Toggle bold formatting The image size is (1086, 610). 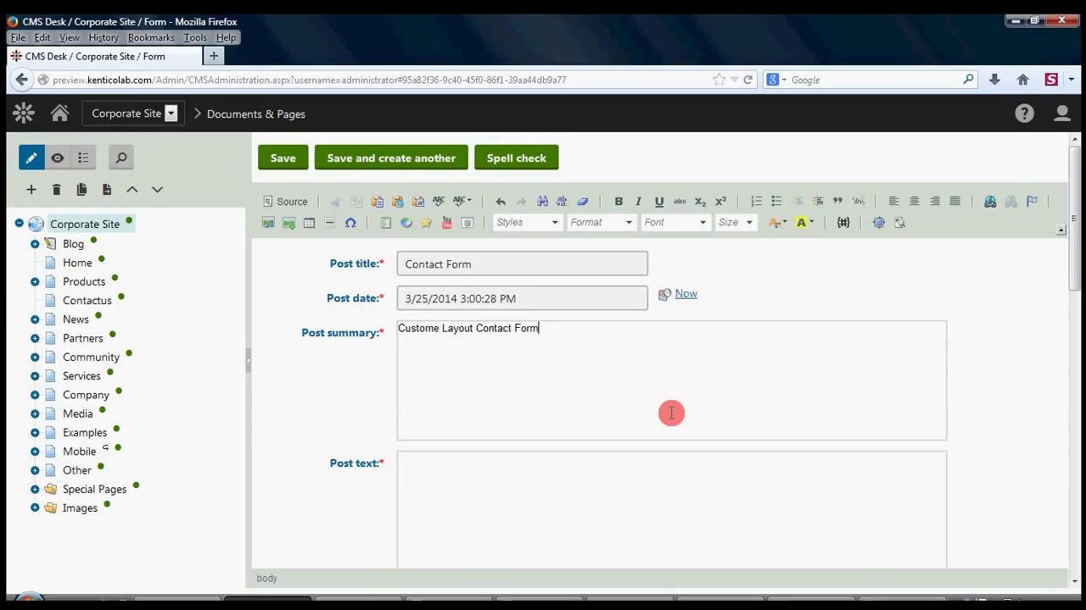619,202
